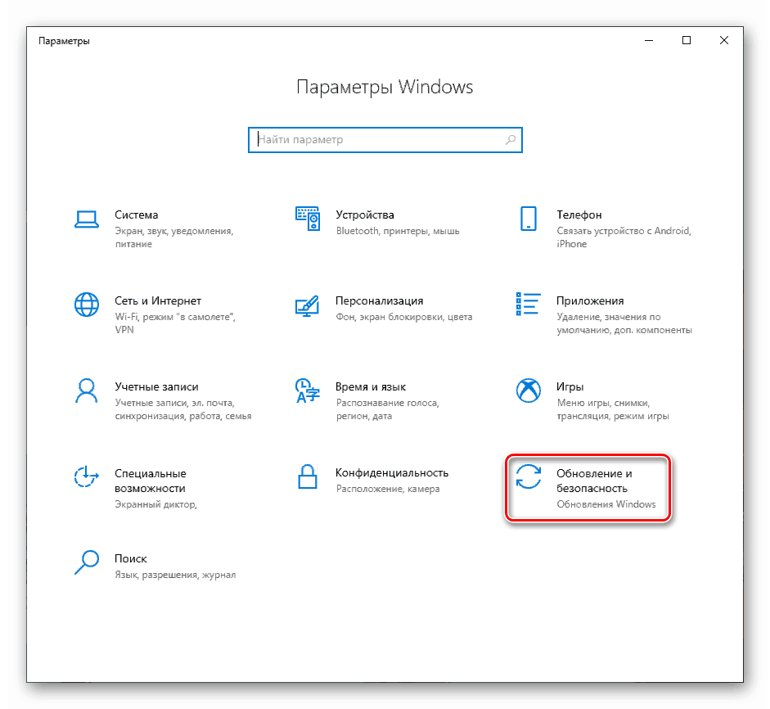Open the Устройства settings title
Screen dimensions: 770x709
(x=365, y=215)
